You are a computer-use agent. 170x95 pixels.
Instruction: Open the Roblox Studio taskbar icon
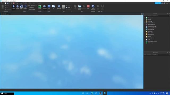[x=105, y=93]
